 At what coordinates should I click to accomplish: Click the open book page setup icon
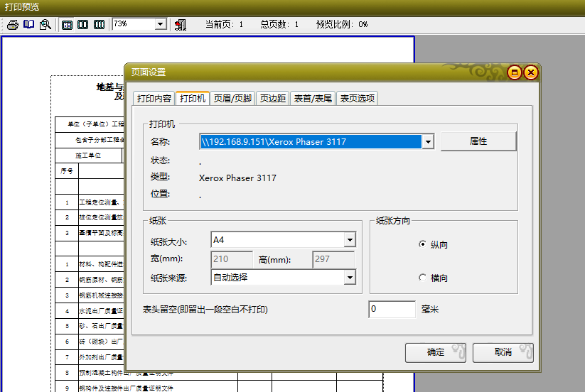(28, 24)
